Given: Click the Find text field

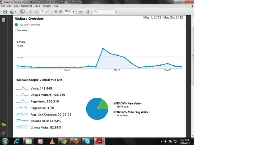Looking at the screenshot, I should coord(104,11).
